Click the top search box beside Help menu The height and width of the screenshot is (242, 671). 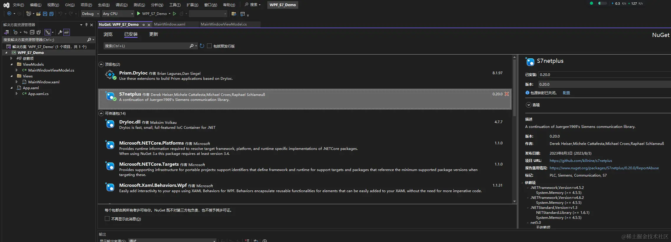pos(253,5)
